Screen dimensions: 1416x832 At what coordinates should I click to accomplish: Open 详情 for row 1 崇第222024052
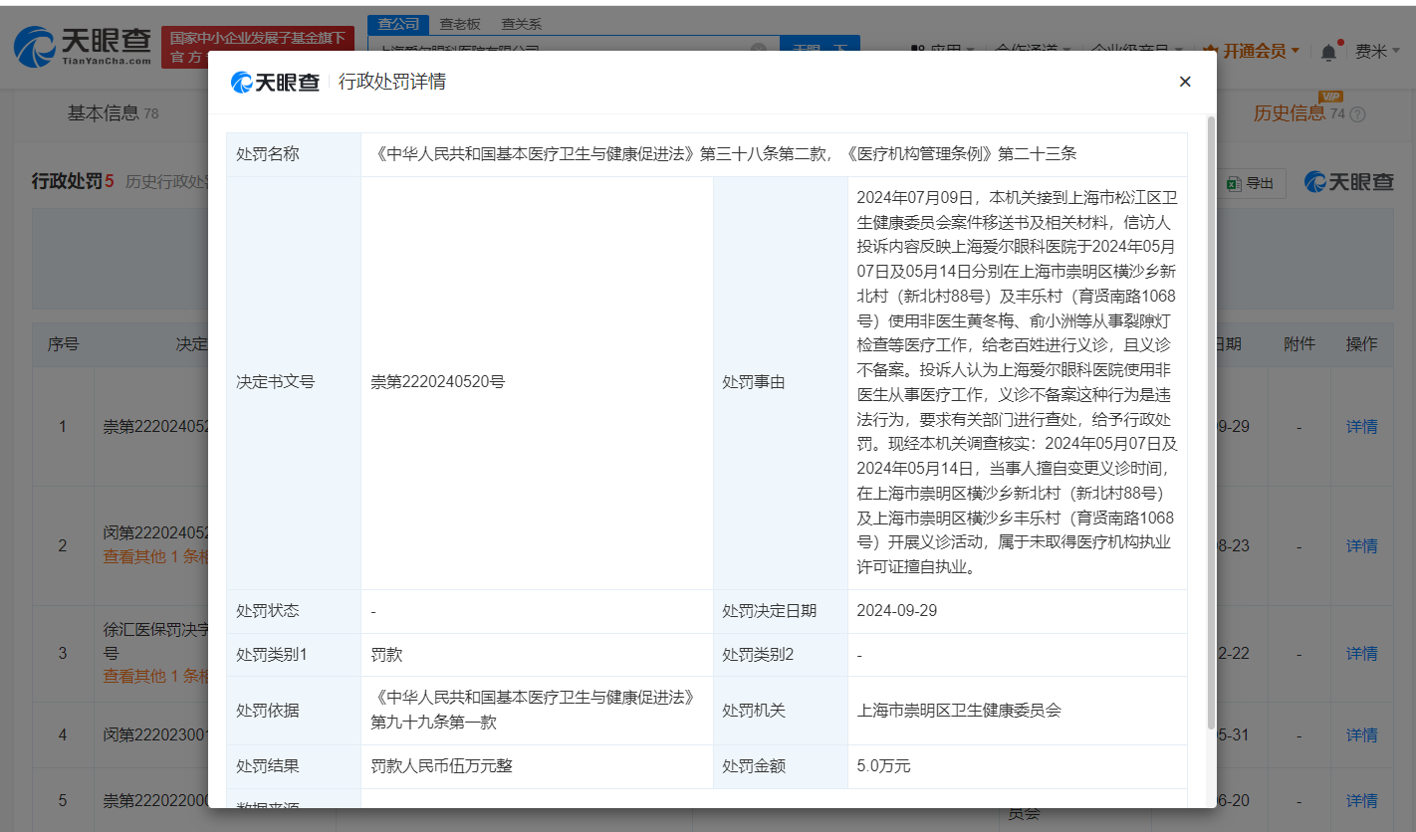point(1361,427)
